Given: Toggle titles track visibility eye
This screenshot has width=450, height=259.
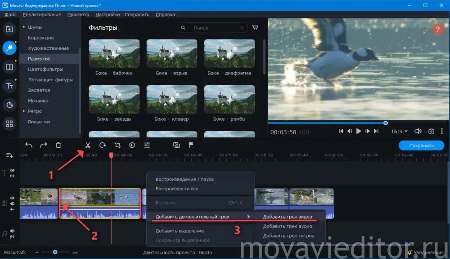Looking at the screenshot, I should point(12,170).
